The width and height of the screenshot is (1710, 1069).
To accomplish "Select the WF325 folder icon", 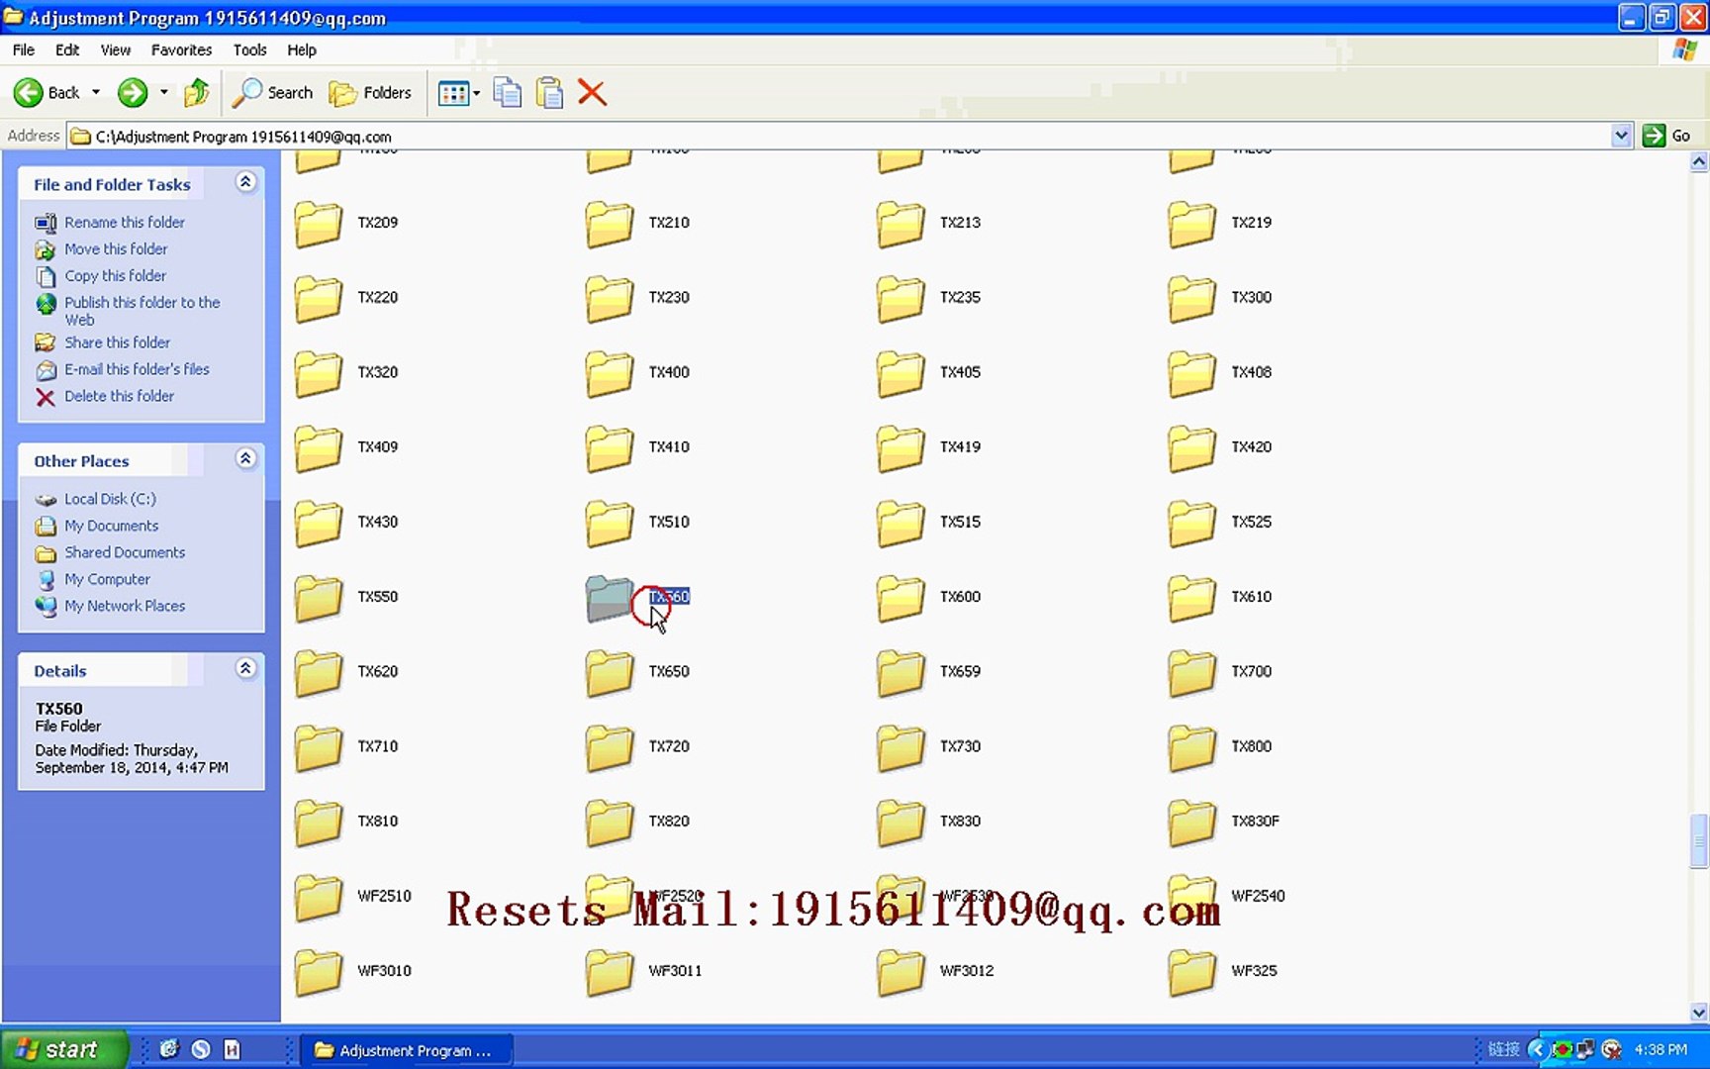I will click(x=1192, y=972).
